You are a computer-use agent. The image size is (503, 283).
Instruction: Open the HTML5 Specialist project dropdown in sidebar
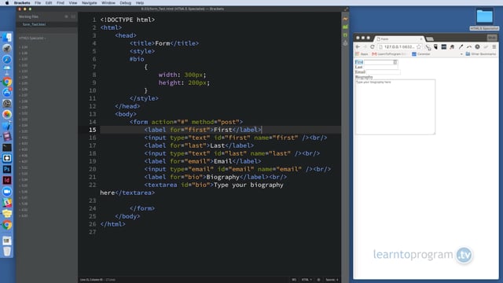pos(32,39)
